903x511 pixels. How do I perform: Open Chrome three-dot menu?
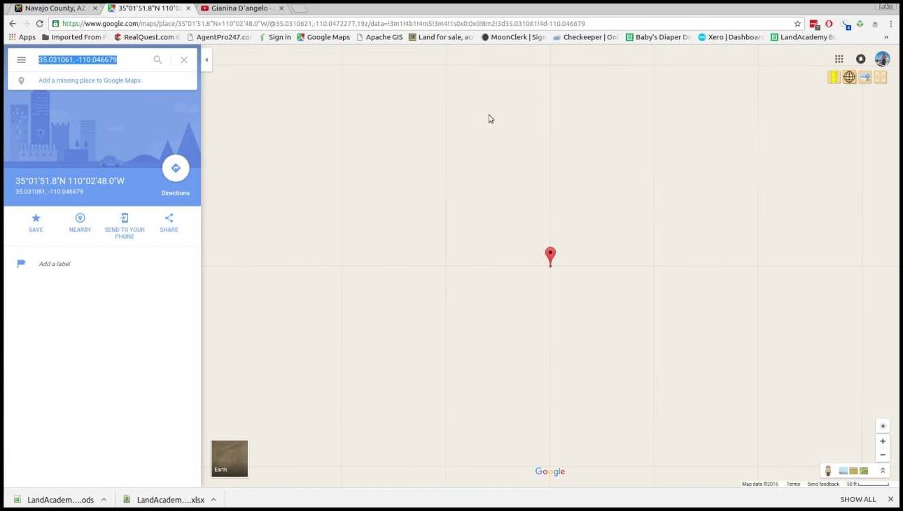click(x=891, y=23)
